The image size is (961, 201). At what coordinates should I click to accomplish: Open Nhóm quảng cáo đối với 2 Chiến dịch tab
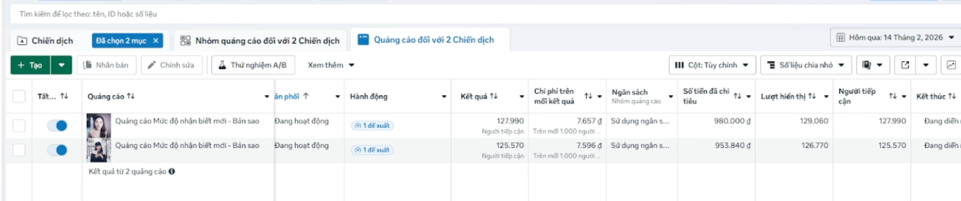(x=260, y=40)
